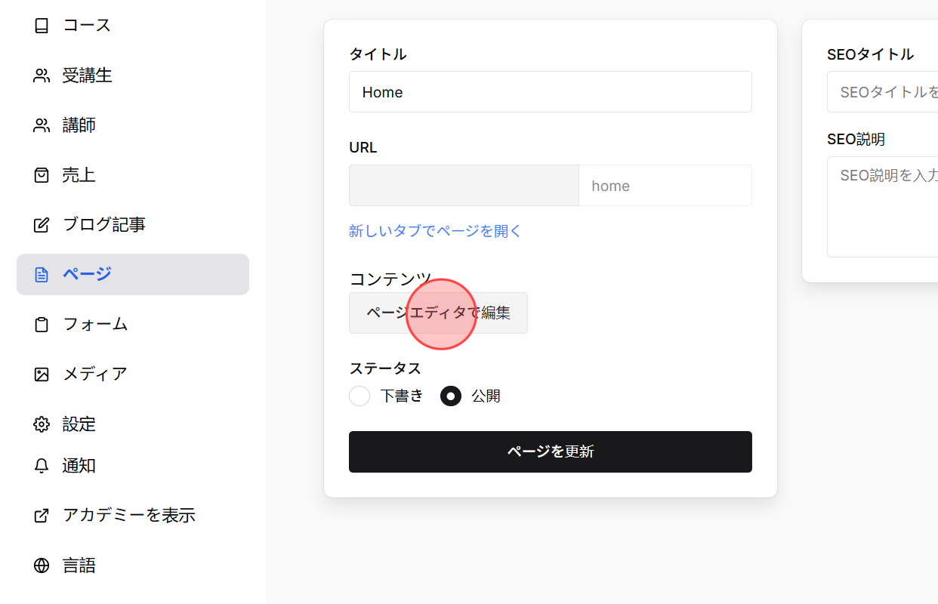Click the gear icon for 設定
Viewport: 938px width, 604px height.
click(x=42, y=424)
